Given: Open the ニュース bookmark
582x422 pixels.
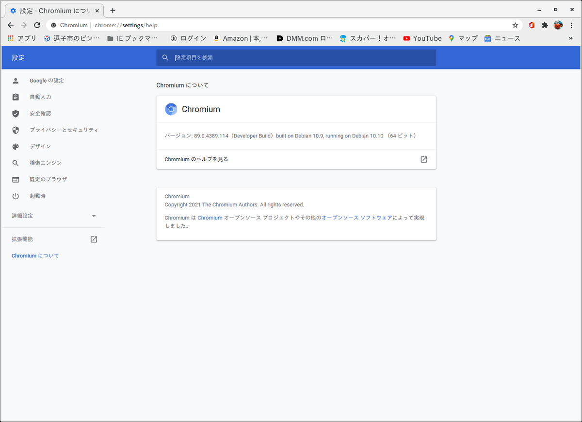Looking at the screenshot, I should click(502, 38).
